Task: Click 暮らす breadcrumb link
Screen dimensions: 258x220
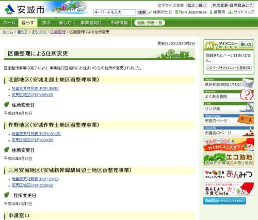Action: click(x=22, y=32)
